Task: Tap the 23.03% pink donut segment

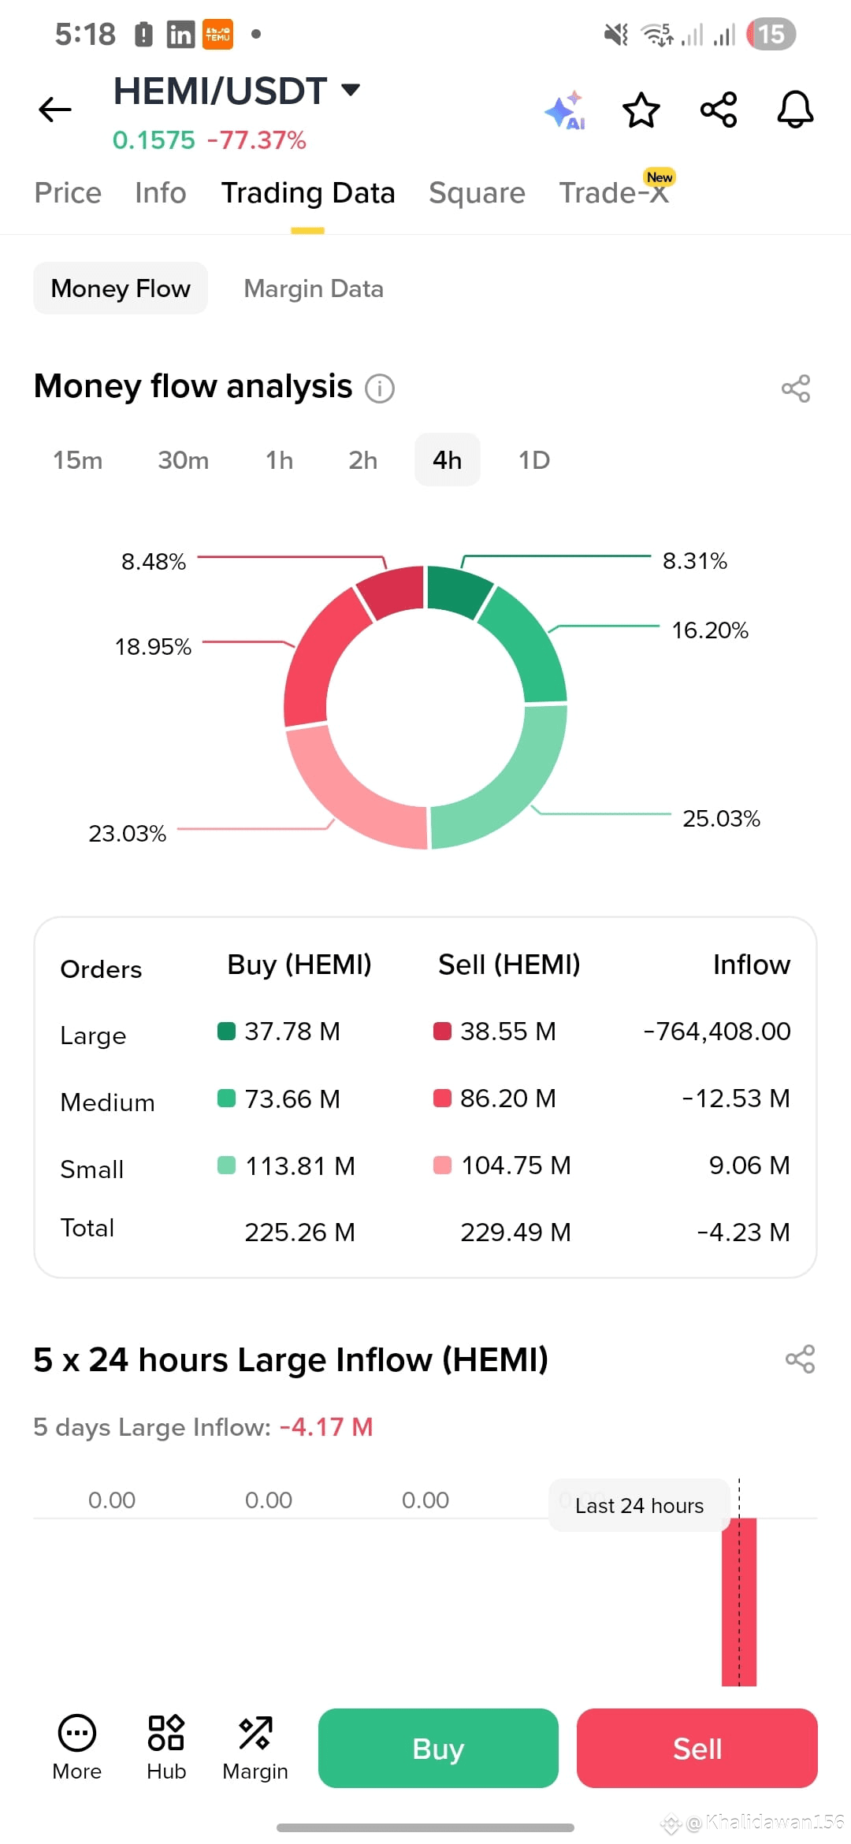Action: (x=344, y=797)
